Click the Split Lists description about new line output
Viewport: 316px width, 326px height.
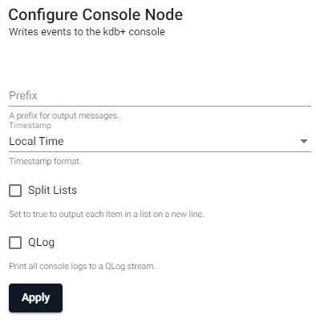point(107,214)
